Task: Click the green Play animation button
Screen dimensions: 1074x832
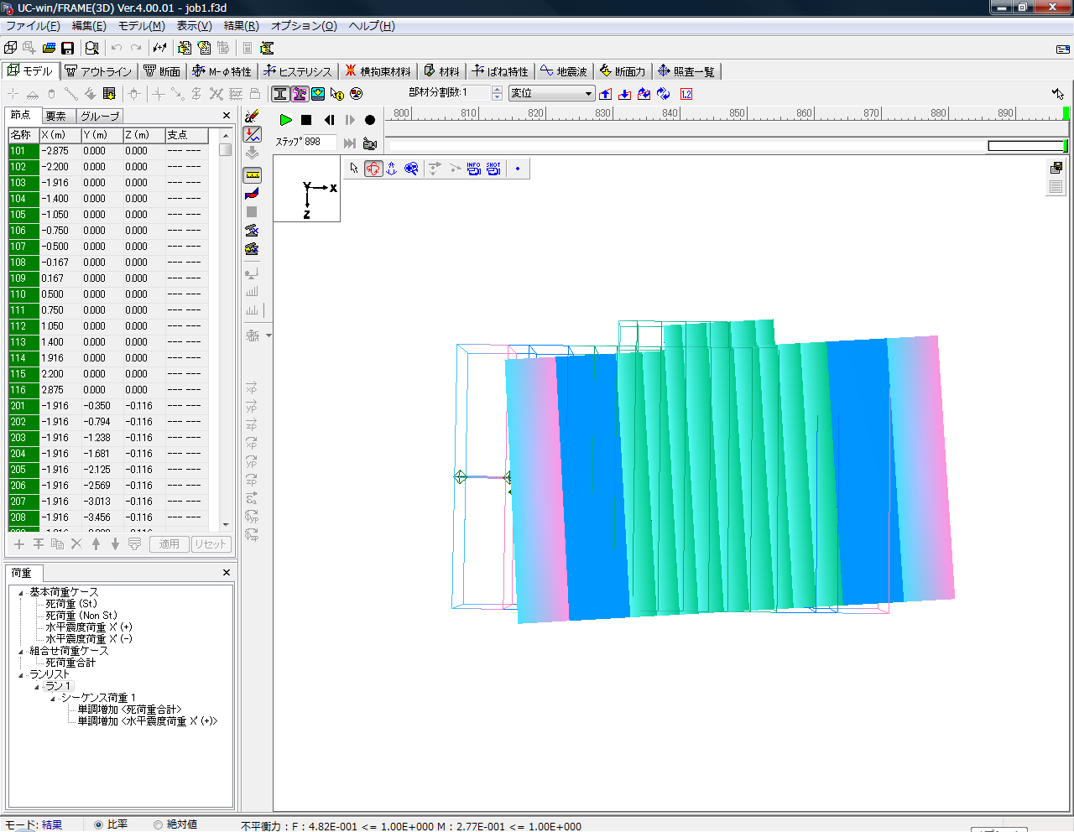Action: tap(285, 120)
